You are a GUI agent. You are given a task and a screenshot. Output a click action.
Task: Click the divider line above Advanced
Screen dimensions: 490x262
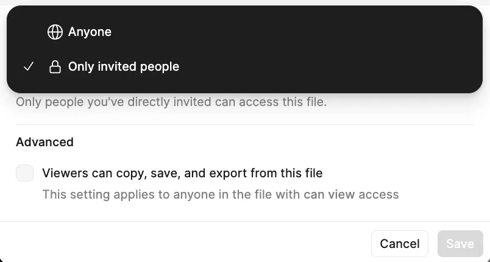[x=244, y=124]
